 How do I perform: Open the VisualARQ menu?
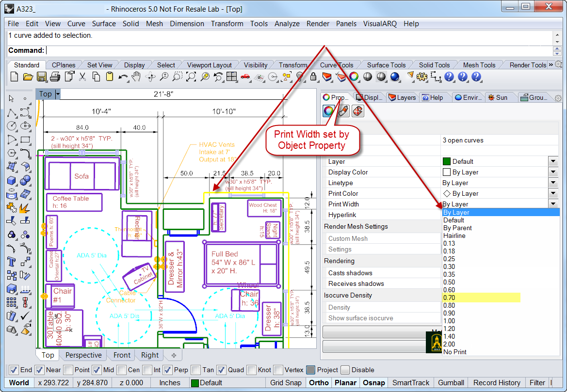380,23
